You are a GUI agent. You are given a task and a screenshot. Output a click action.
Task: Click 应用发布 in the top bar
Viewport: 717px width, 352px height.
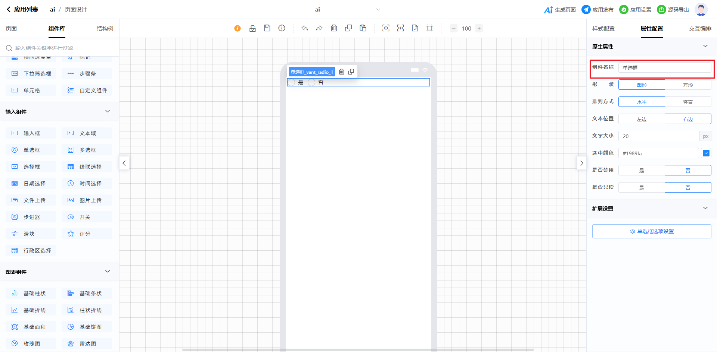click(597, 10)
